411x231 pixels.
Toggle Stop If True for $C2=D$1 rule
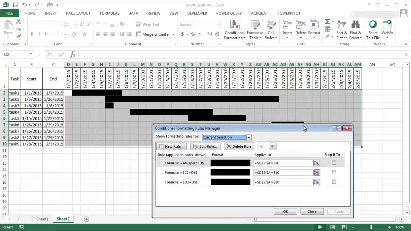pos(334,172)
